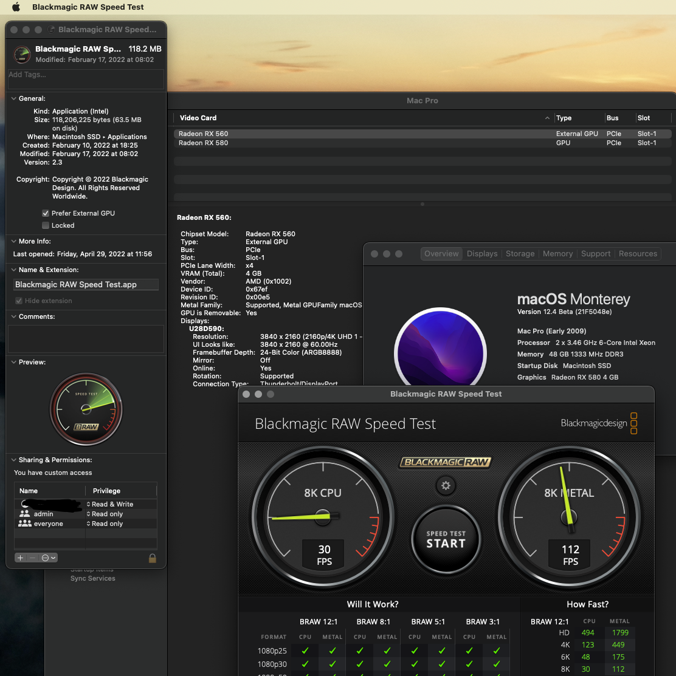Click the Info window title proxy icon
The height and width of the screenshot is (676, 676).
51,29
